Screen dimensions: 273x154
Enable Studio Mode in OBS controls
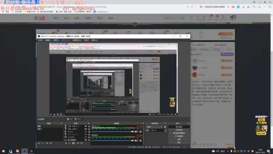point(179,136)
